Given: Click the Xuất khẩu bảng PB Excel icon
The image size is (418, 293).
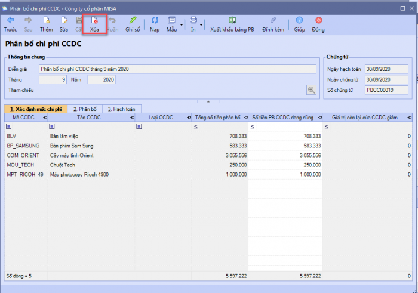Looking at the screenshot, I should click(x=232, y=21).
